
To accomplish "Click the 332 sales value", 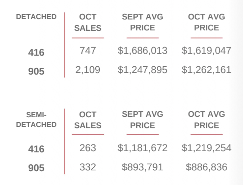I will point(88,167).
